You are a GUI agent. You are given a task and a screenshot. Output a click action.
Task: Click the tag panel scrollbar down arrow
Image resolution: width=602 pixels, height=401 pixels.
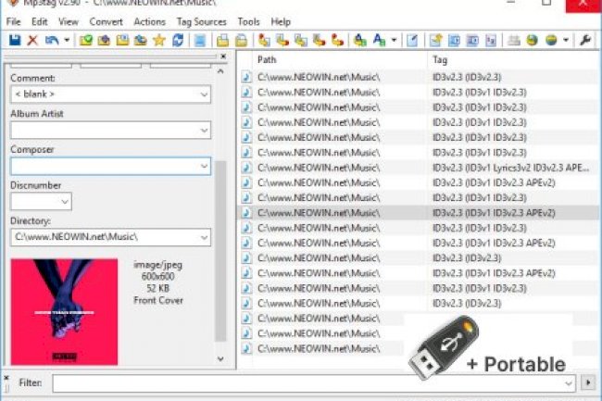pos(220,358)
